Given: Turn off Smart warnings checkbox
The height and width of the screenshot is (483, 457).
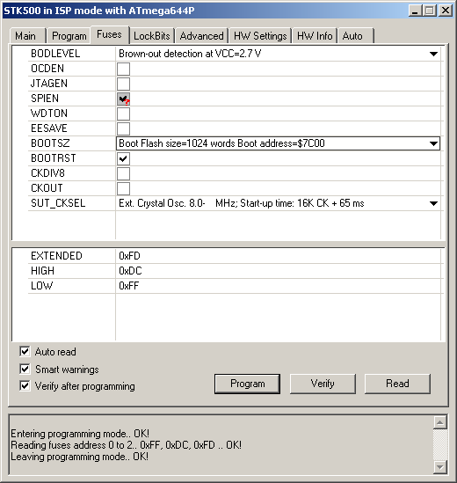Looking at the screenshot, I should [25, 369].
